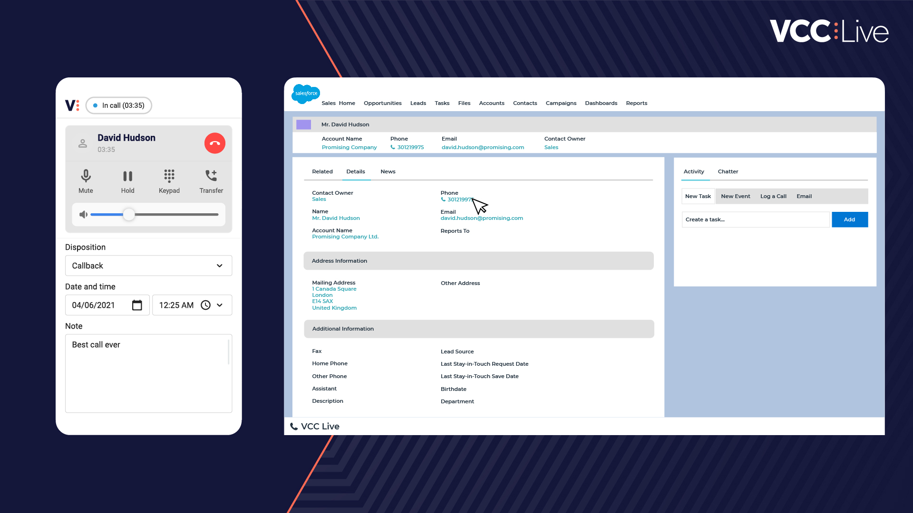Open the 12:25 AM time dropdown arrow
The width and height of the screenshot is (913, 513).
[x=220, y=305]
